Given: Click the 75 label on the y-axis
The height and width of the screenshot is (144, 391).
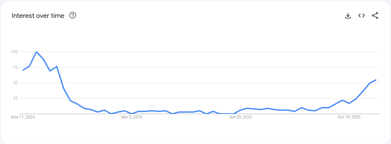Looking at the screenshot, I should pyautogui.click(x=15, y=67).
